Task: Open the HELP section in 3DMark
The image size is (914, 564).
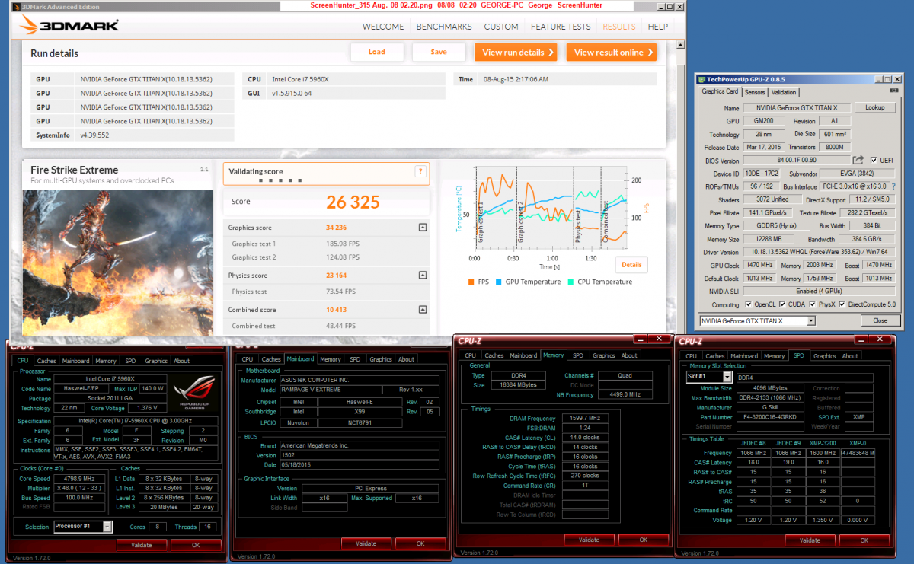Action: point(658,27)
